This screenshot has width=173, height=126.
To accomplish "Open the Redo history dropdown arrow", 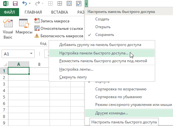I will click(x=42, y=4).
